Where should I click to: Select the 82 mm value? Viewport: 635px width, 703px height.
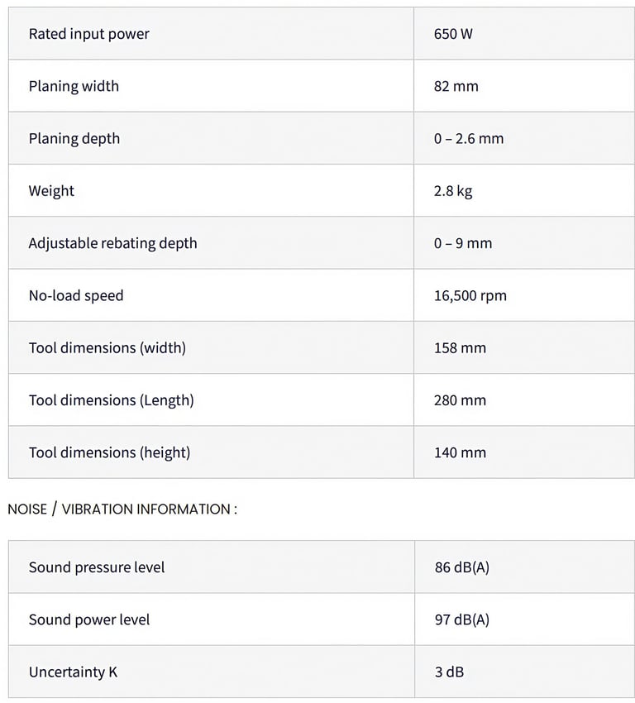click(456, 86)
